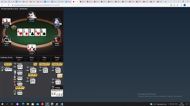Click o_saivas BB avatar in blinds column
The width and height of the screenshot is (190, 106).
[2, 69]
